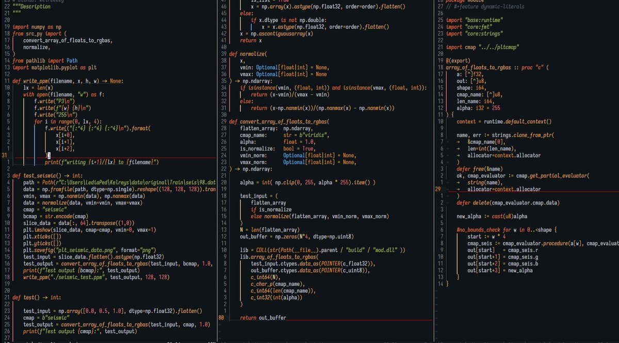This screenshot has height=343, width=619.
Task: Click the 'plt.yticks([])' line
Action: (42, 242)
